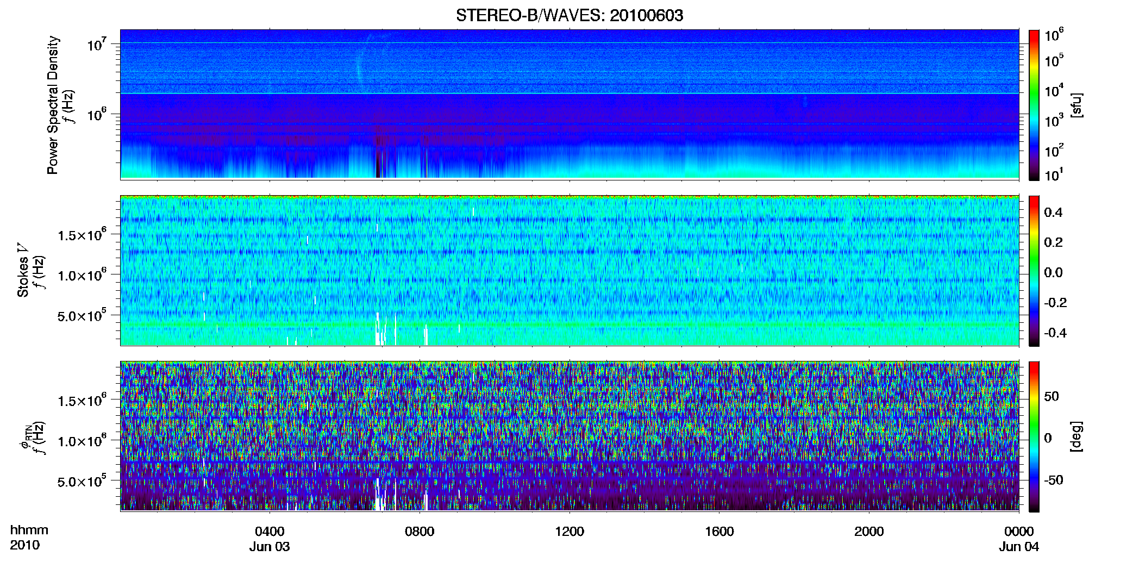Click the -0.4 value on Stokes colorbar
Screen dimensions: 1139x587
tap(1055, 333)
